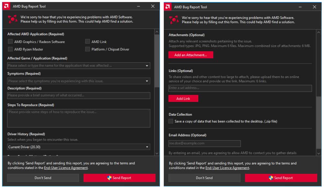
Task: Click the red AMD spark icon beside apology text
Action: [13, 18]
